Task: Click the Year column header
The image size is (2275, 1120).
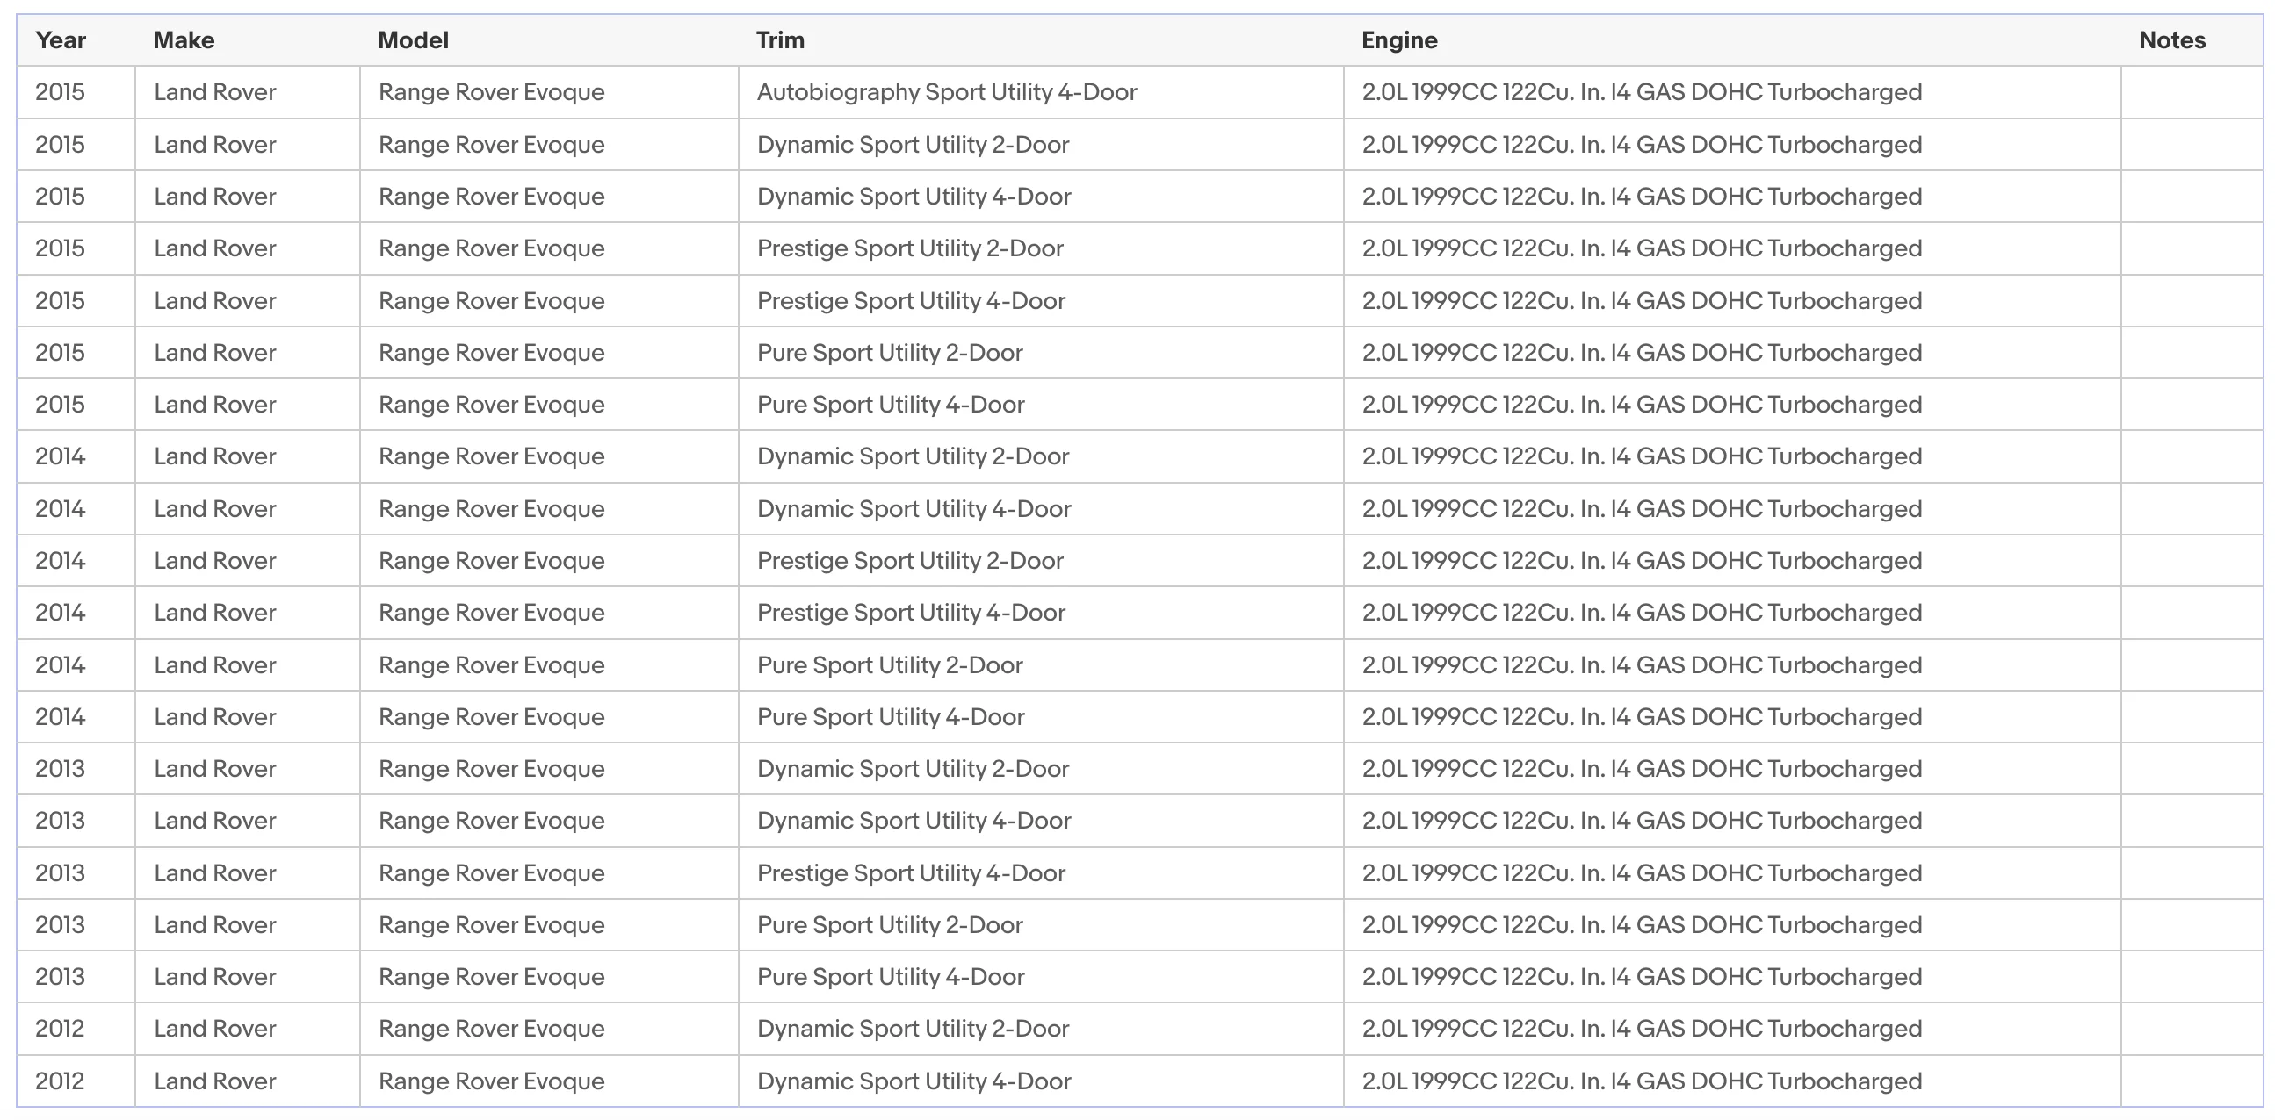Action: 60,40
